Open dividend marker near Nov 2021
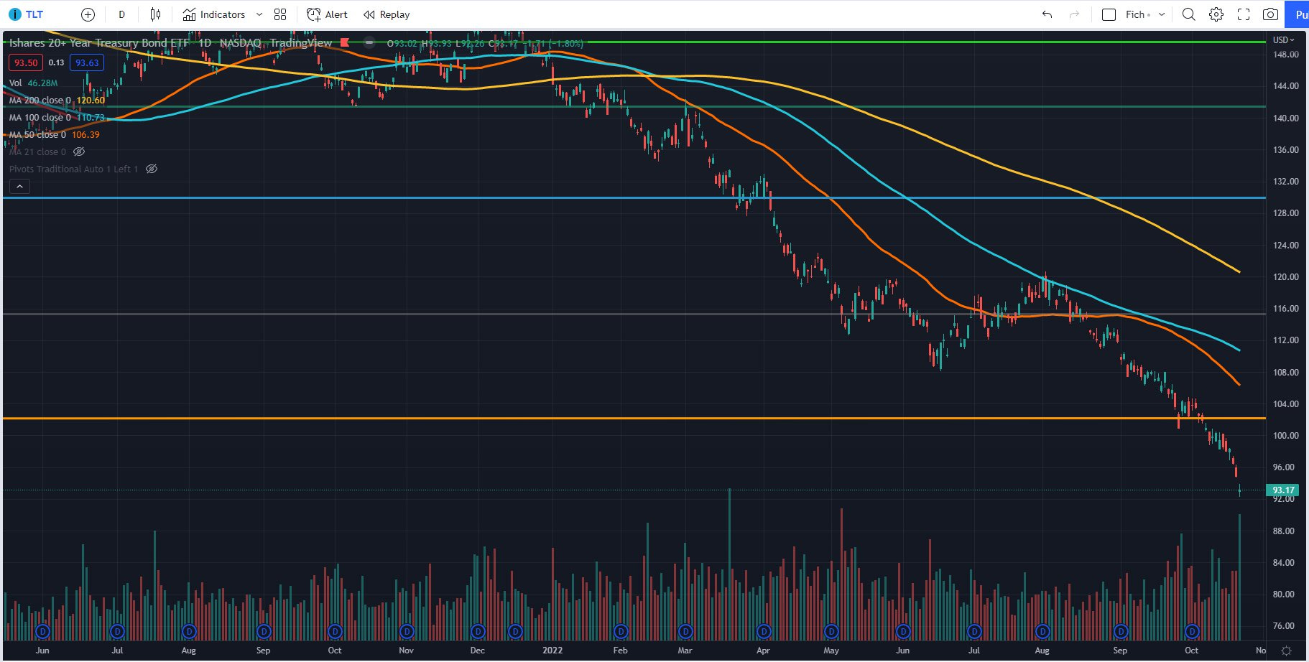Image resolution: width=1309 pixels, height=662 pixels. tap(407, 632)
